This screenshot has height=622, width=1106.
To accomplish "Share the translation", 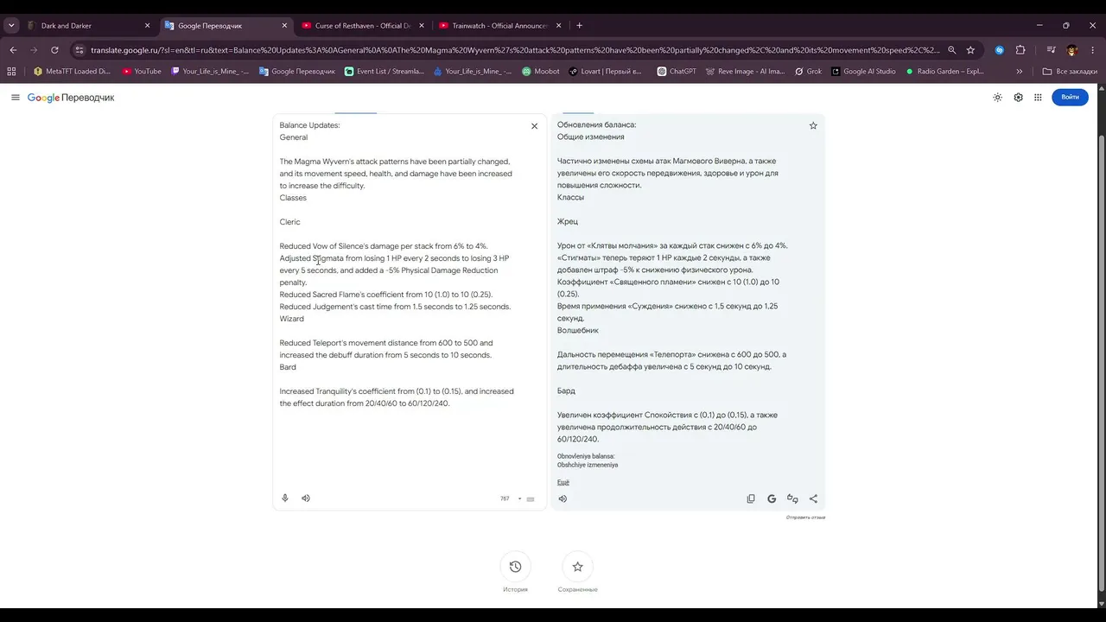I will [813, 498].
